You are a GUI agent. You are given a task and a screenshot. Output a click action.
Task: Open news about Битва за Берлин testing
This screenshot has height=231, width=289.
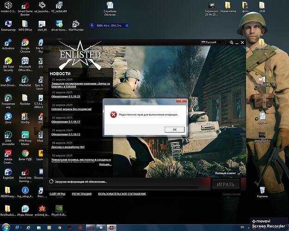pyautogui.click(x=80, y=85)
